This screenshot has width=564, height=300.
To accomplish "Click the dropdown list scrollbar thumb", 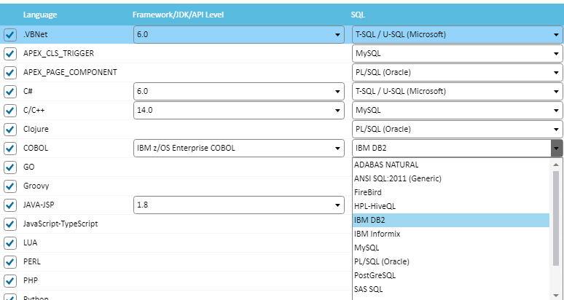I will click(x=556, y=218).
